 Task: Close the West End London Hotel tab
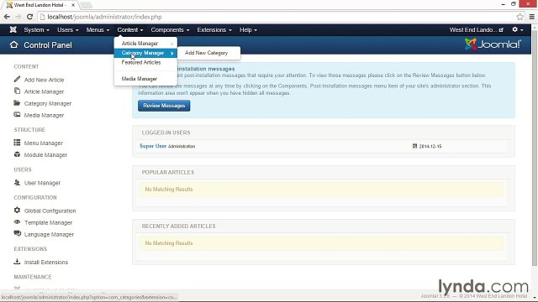(x=73, y=5)
